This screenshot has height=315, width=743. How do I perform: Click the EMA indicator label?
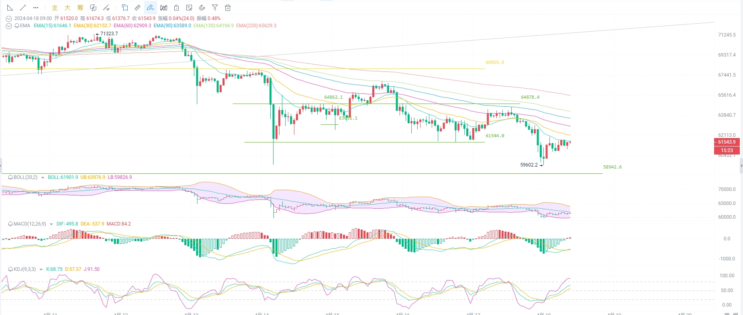[25, 26]
